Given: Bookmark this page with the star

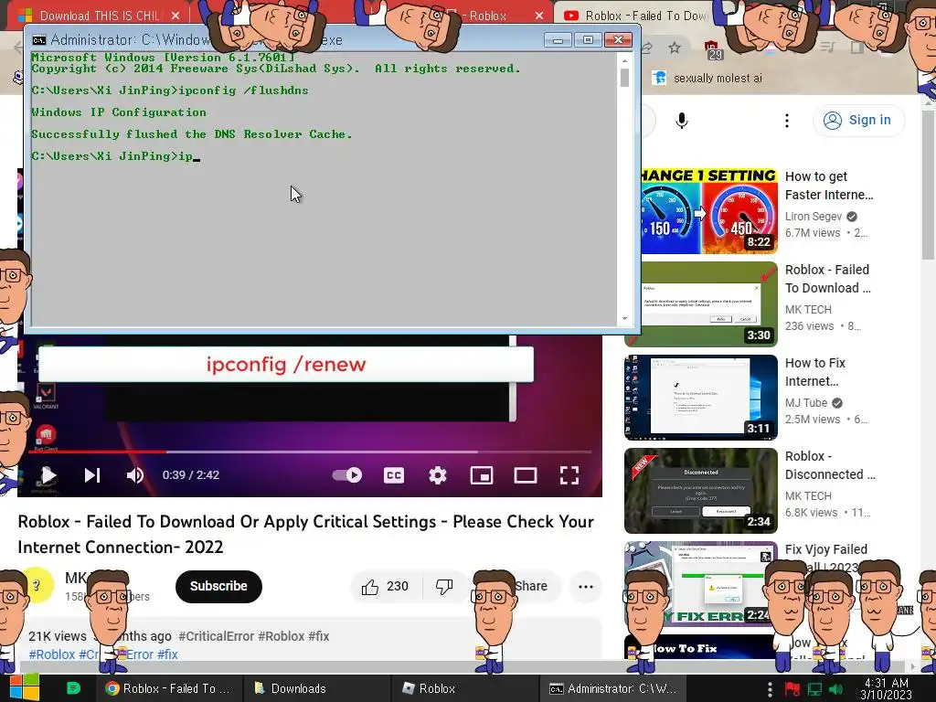Looking at the screenshot, I should (675, 48).
